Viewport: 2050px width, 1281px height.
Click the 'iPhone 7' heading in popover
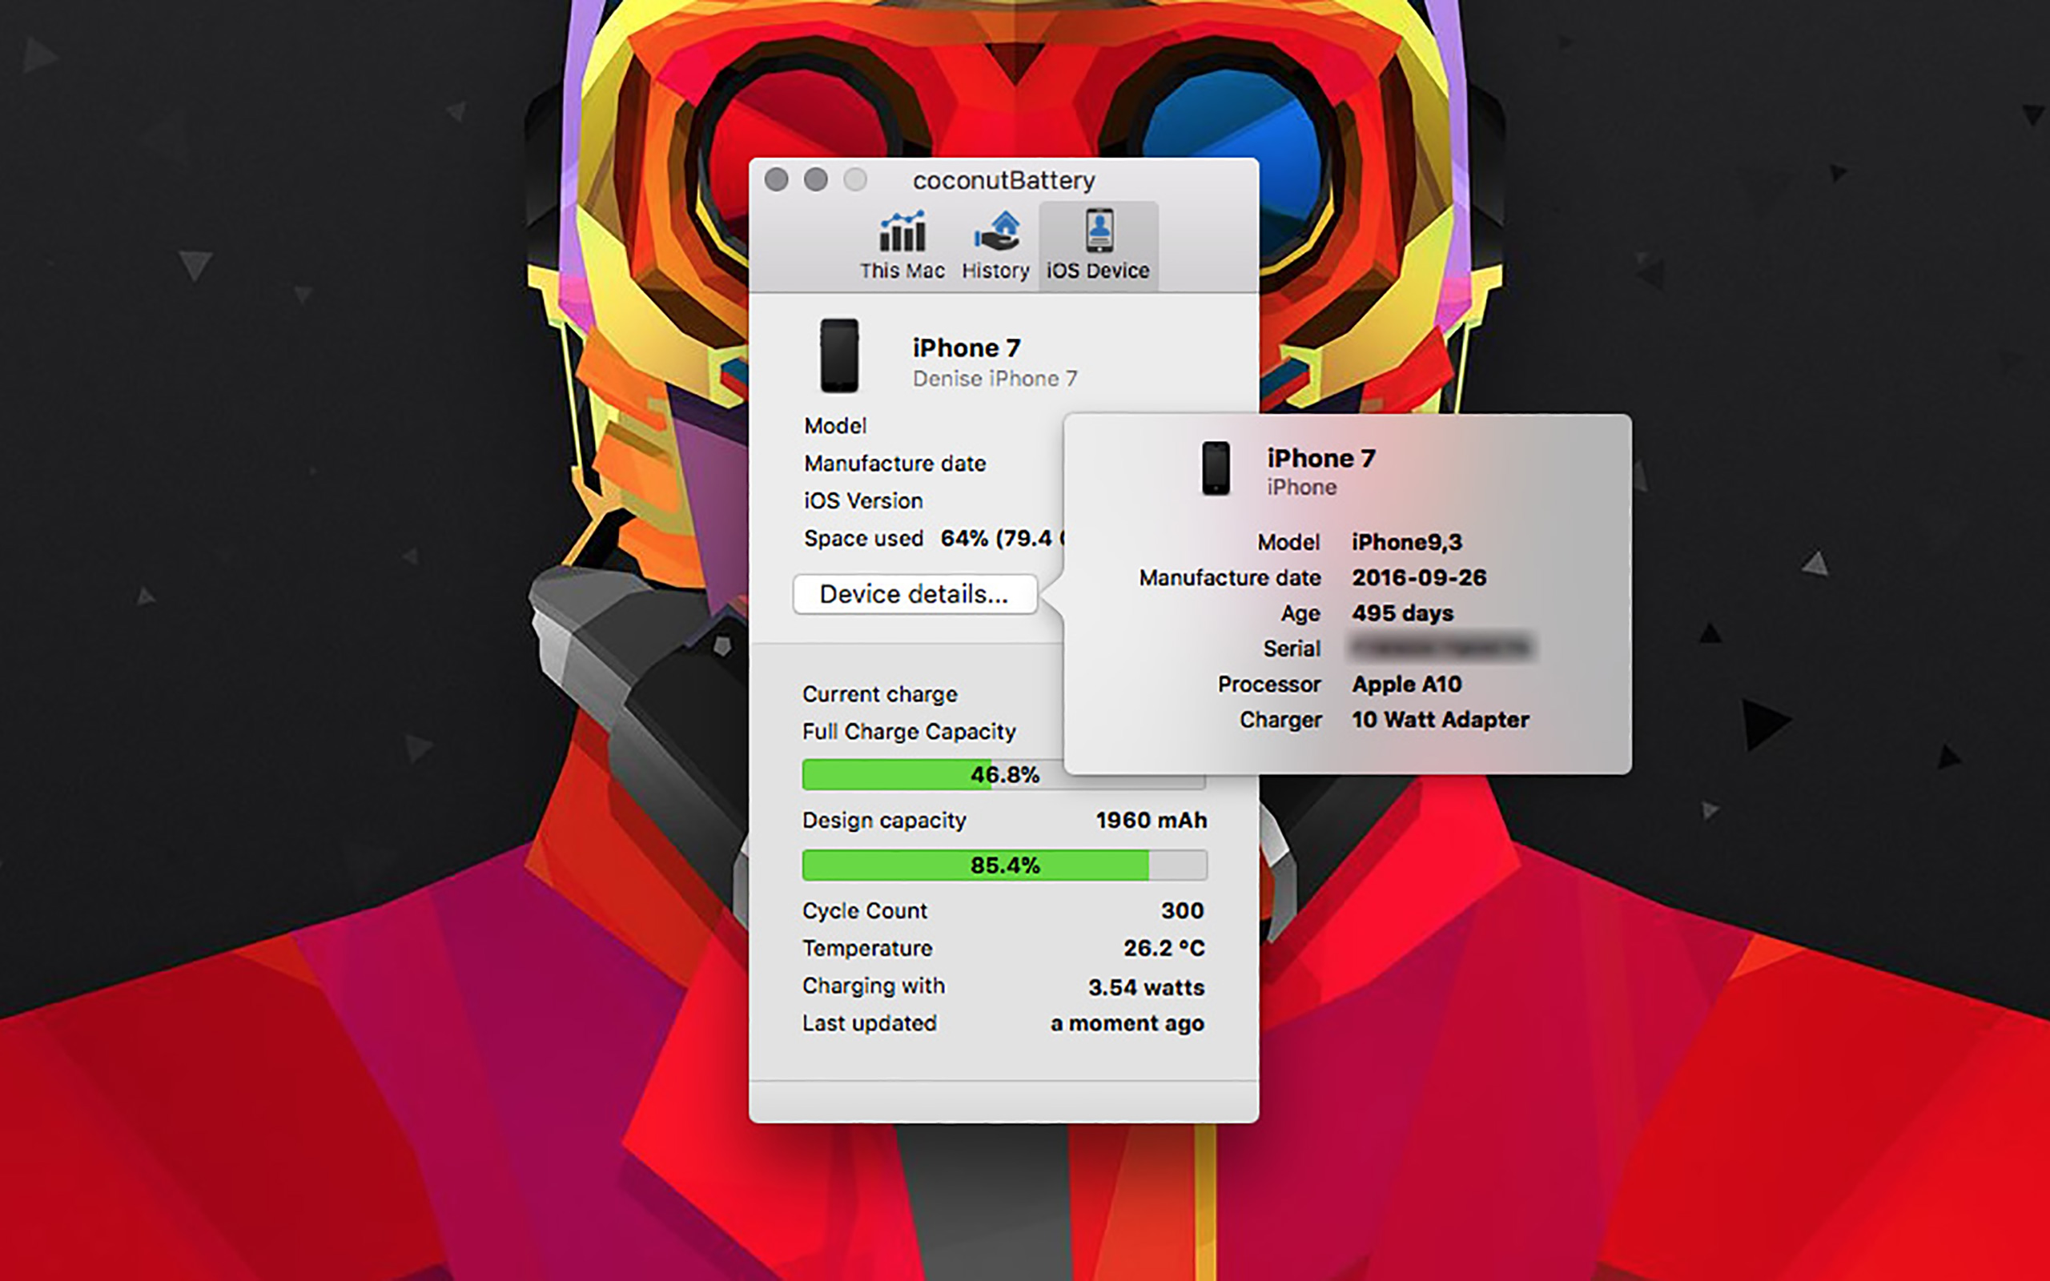1320,458
